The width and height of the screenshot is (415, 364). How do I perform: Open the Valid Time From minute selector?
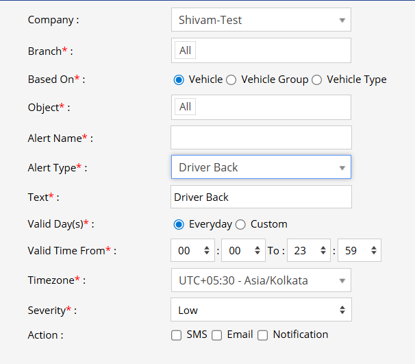point(243,251)
